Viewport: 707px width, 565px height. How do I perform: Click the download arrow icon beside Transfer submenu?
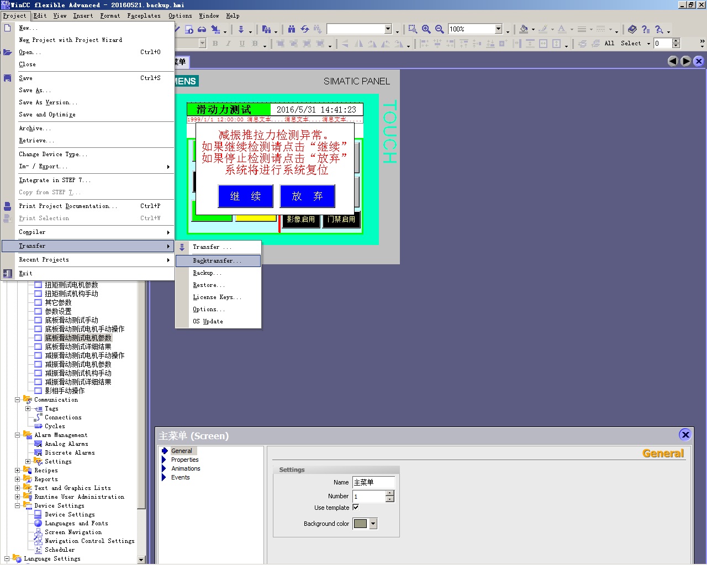182,247
